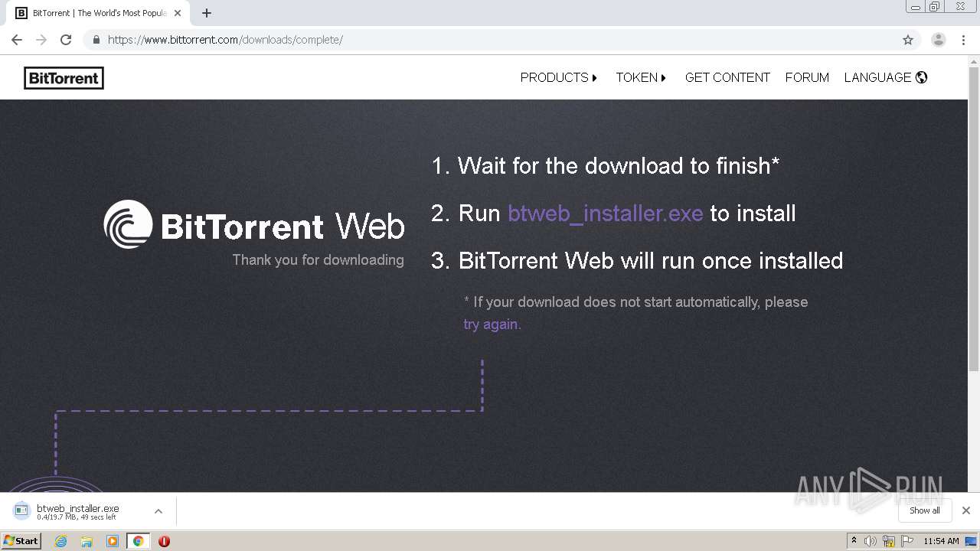Viewport: 980px width, 551px height.
Task: Click Chrome taskbar icon
Action: coord(138,541)
